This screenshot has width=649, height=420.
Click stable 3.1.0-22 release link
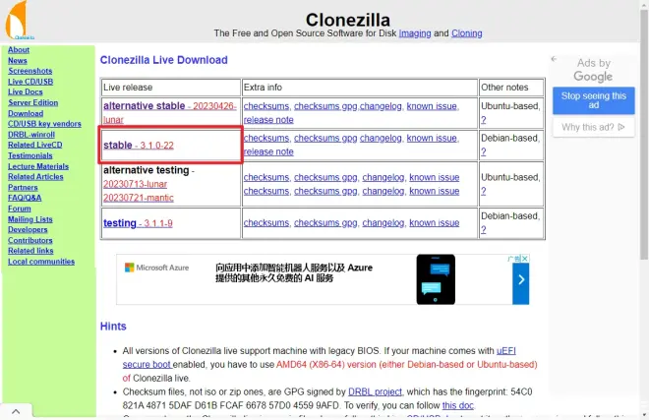(x=139, y=146)
